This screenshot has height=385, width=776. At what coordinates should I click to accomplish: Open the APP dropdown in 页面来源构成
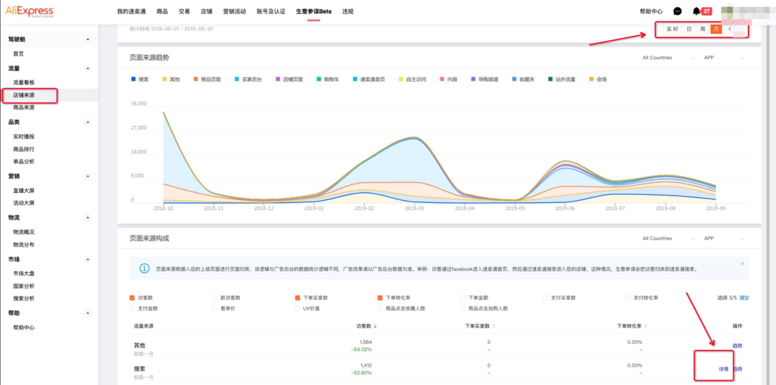[x=723, y=239]
